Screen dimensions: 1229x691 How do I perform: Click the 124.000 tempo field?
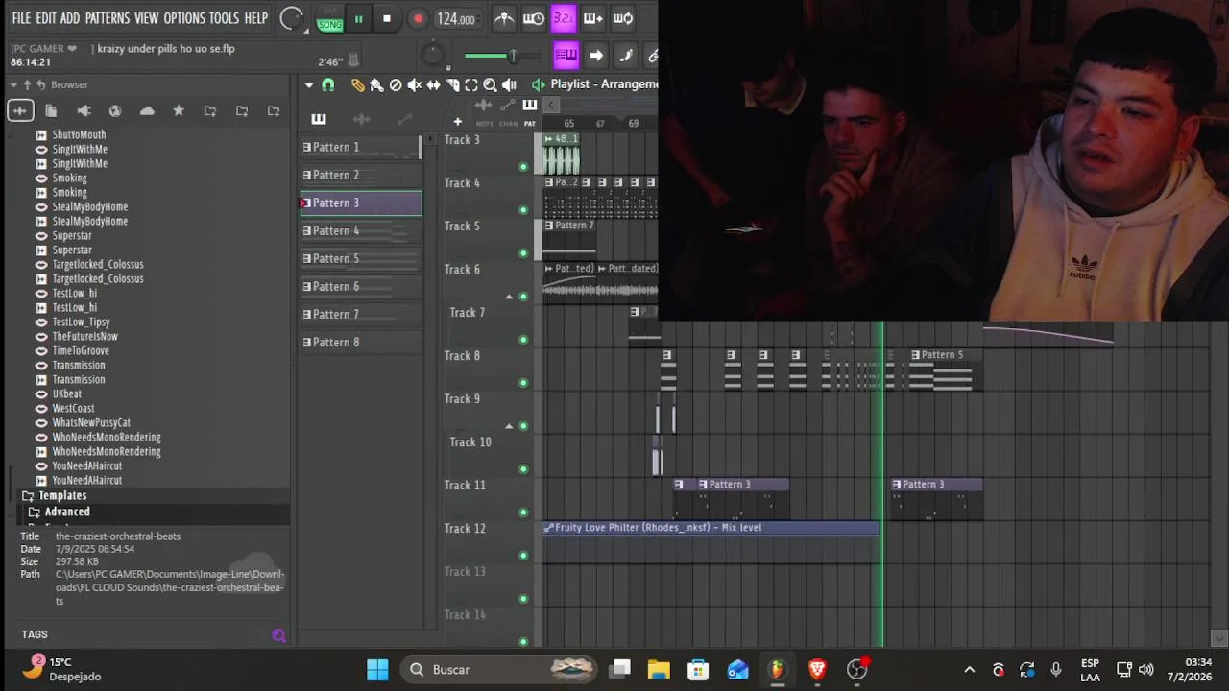(x=456, y=19)
